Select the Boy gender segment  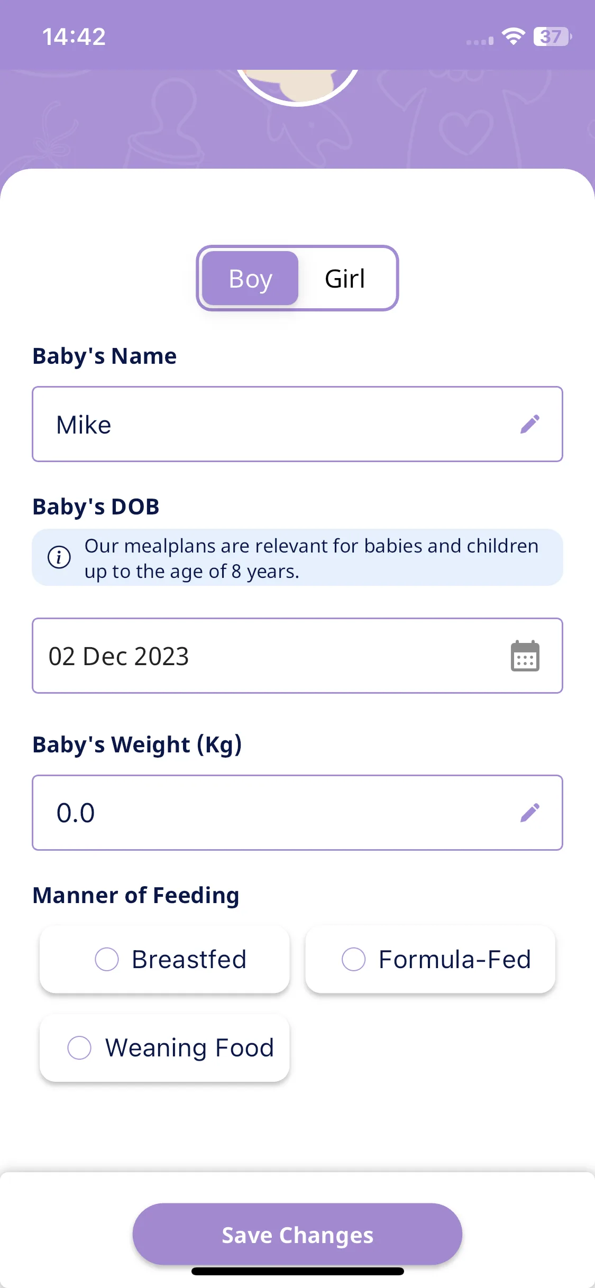(250, 278)
